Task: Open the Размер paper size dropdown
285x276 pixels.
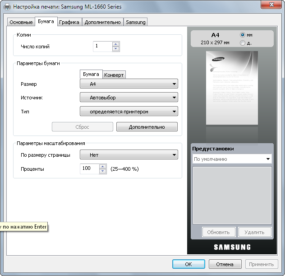Action: pyautogui.click(x=129, y=84)
